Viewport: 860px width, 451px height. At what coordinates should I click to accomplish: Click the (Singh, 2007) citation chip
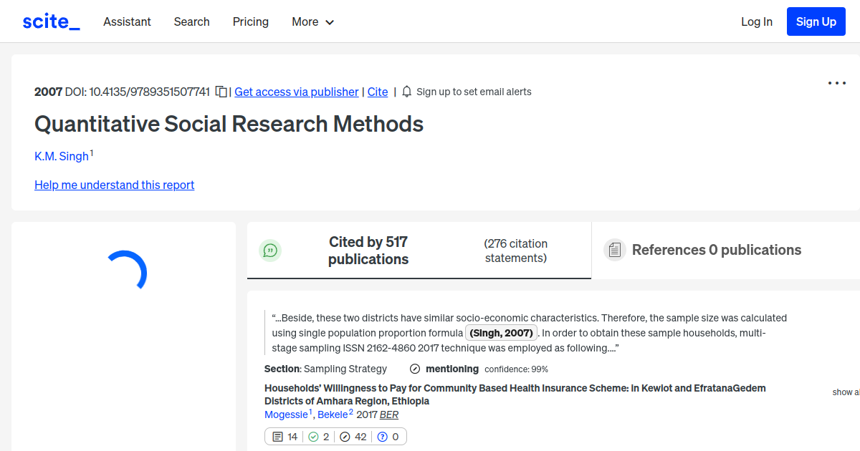(x=501, y=332)
